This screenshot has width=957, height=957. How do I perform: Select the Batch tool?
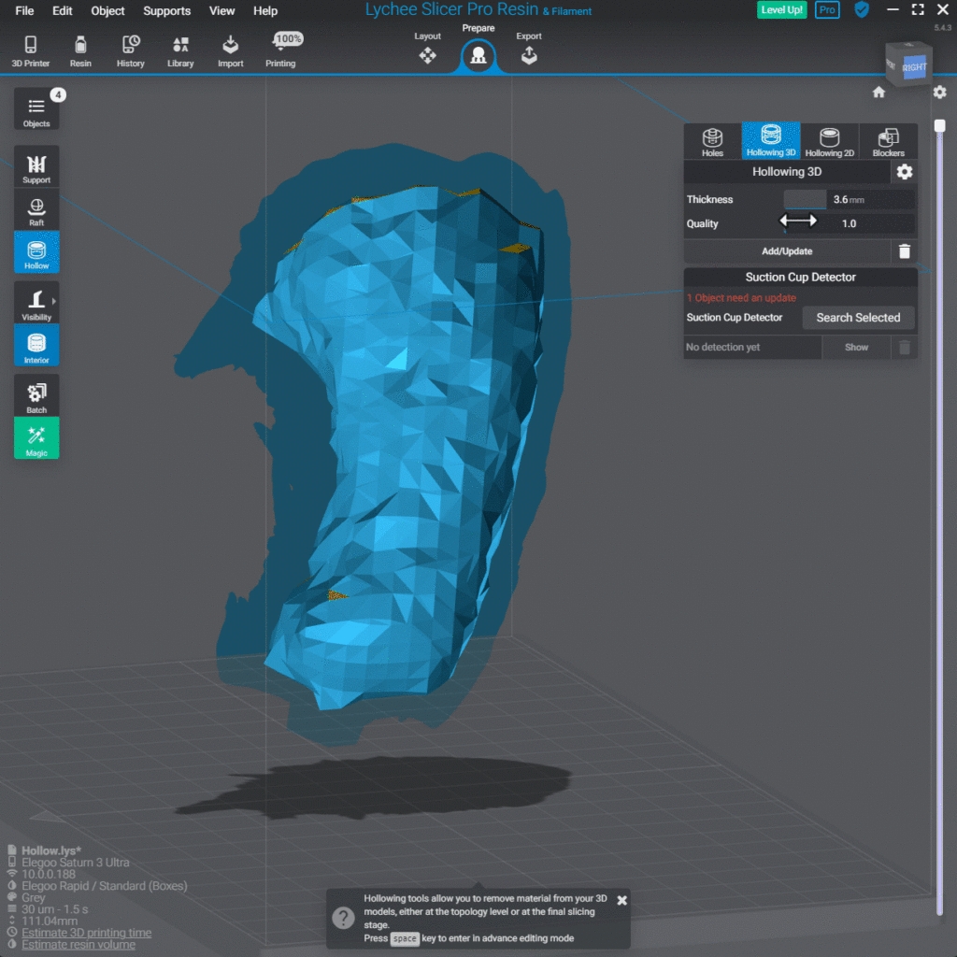(36, 394)
